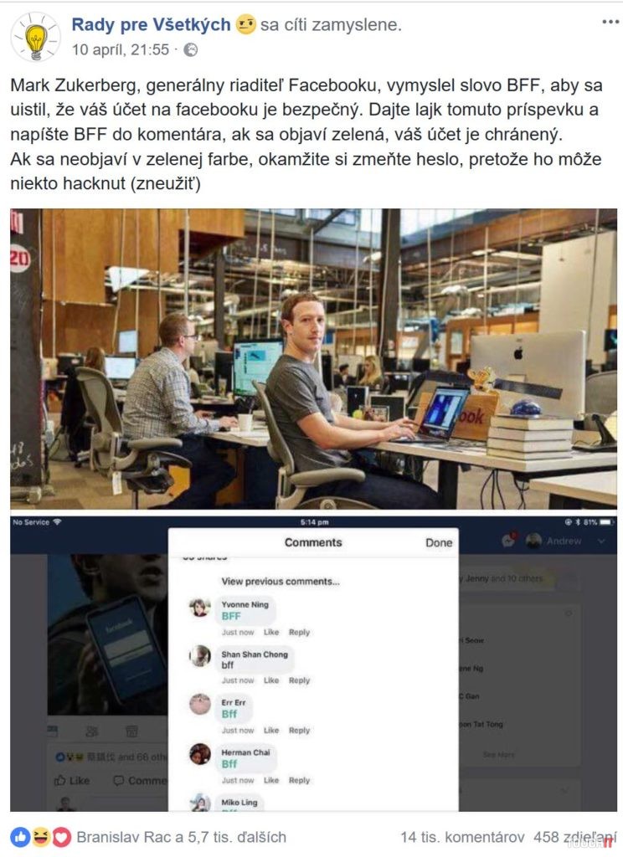Open the three-dots post options menu
This screenshot has width=623, height=857.
(610, 22)
